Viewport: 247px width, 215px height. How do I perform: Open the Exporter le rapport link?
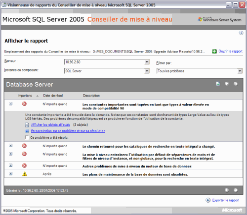pyautogui.click(x=226, y=200)
